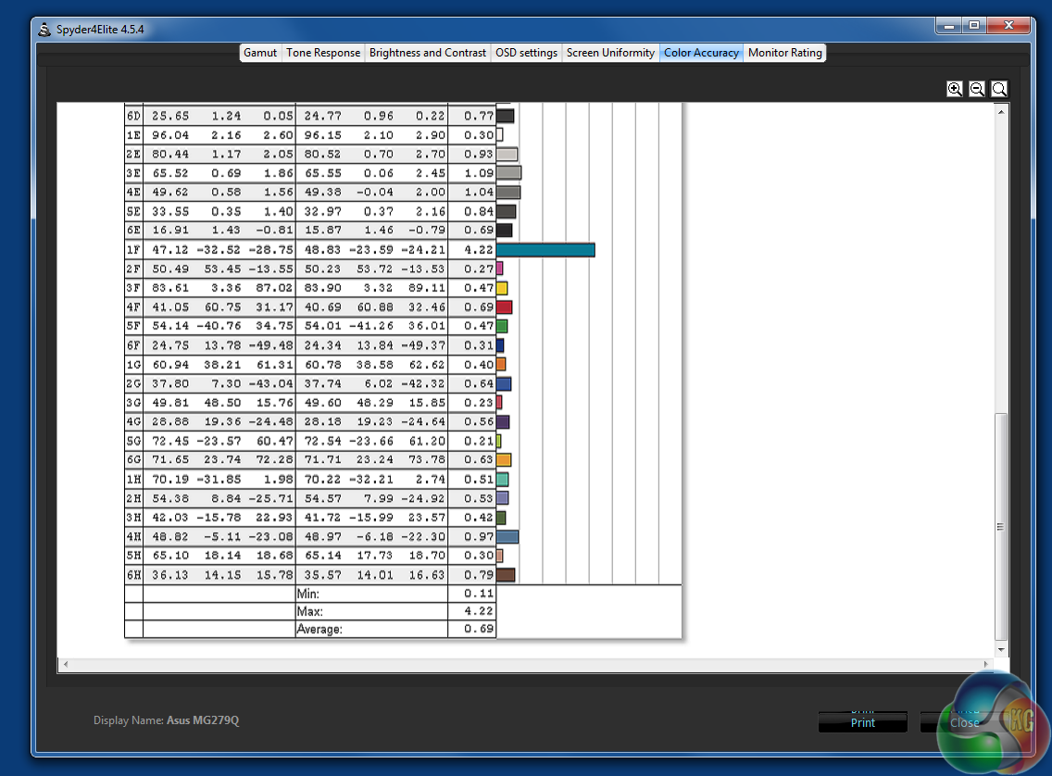Click the average value 0.69
The height and width of the screenshot is (776, 1052).
pos(479,629)
